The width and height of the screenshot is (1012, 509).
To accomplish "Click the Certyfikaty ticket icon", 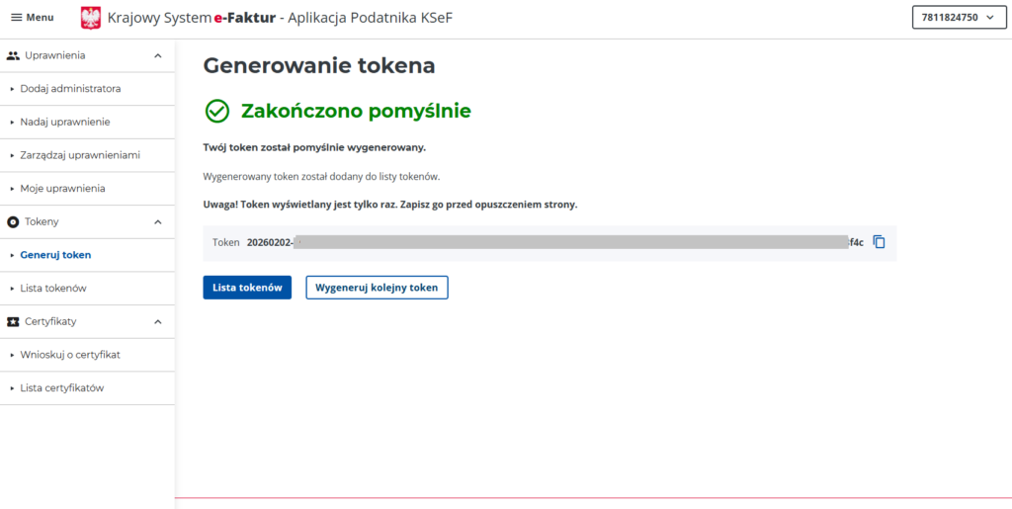I will pyautogui.click(x=13, y=321).
